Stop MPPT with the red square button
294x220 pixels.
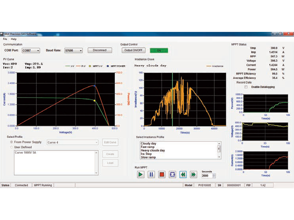162,175
